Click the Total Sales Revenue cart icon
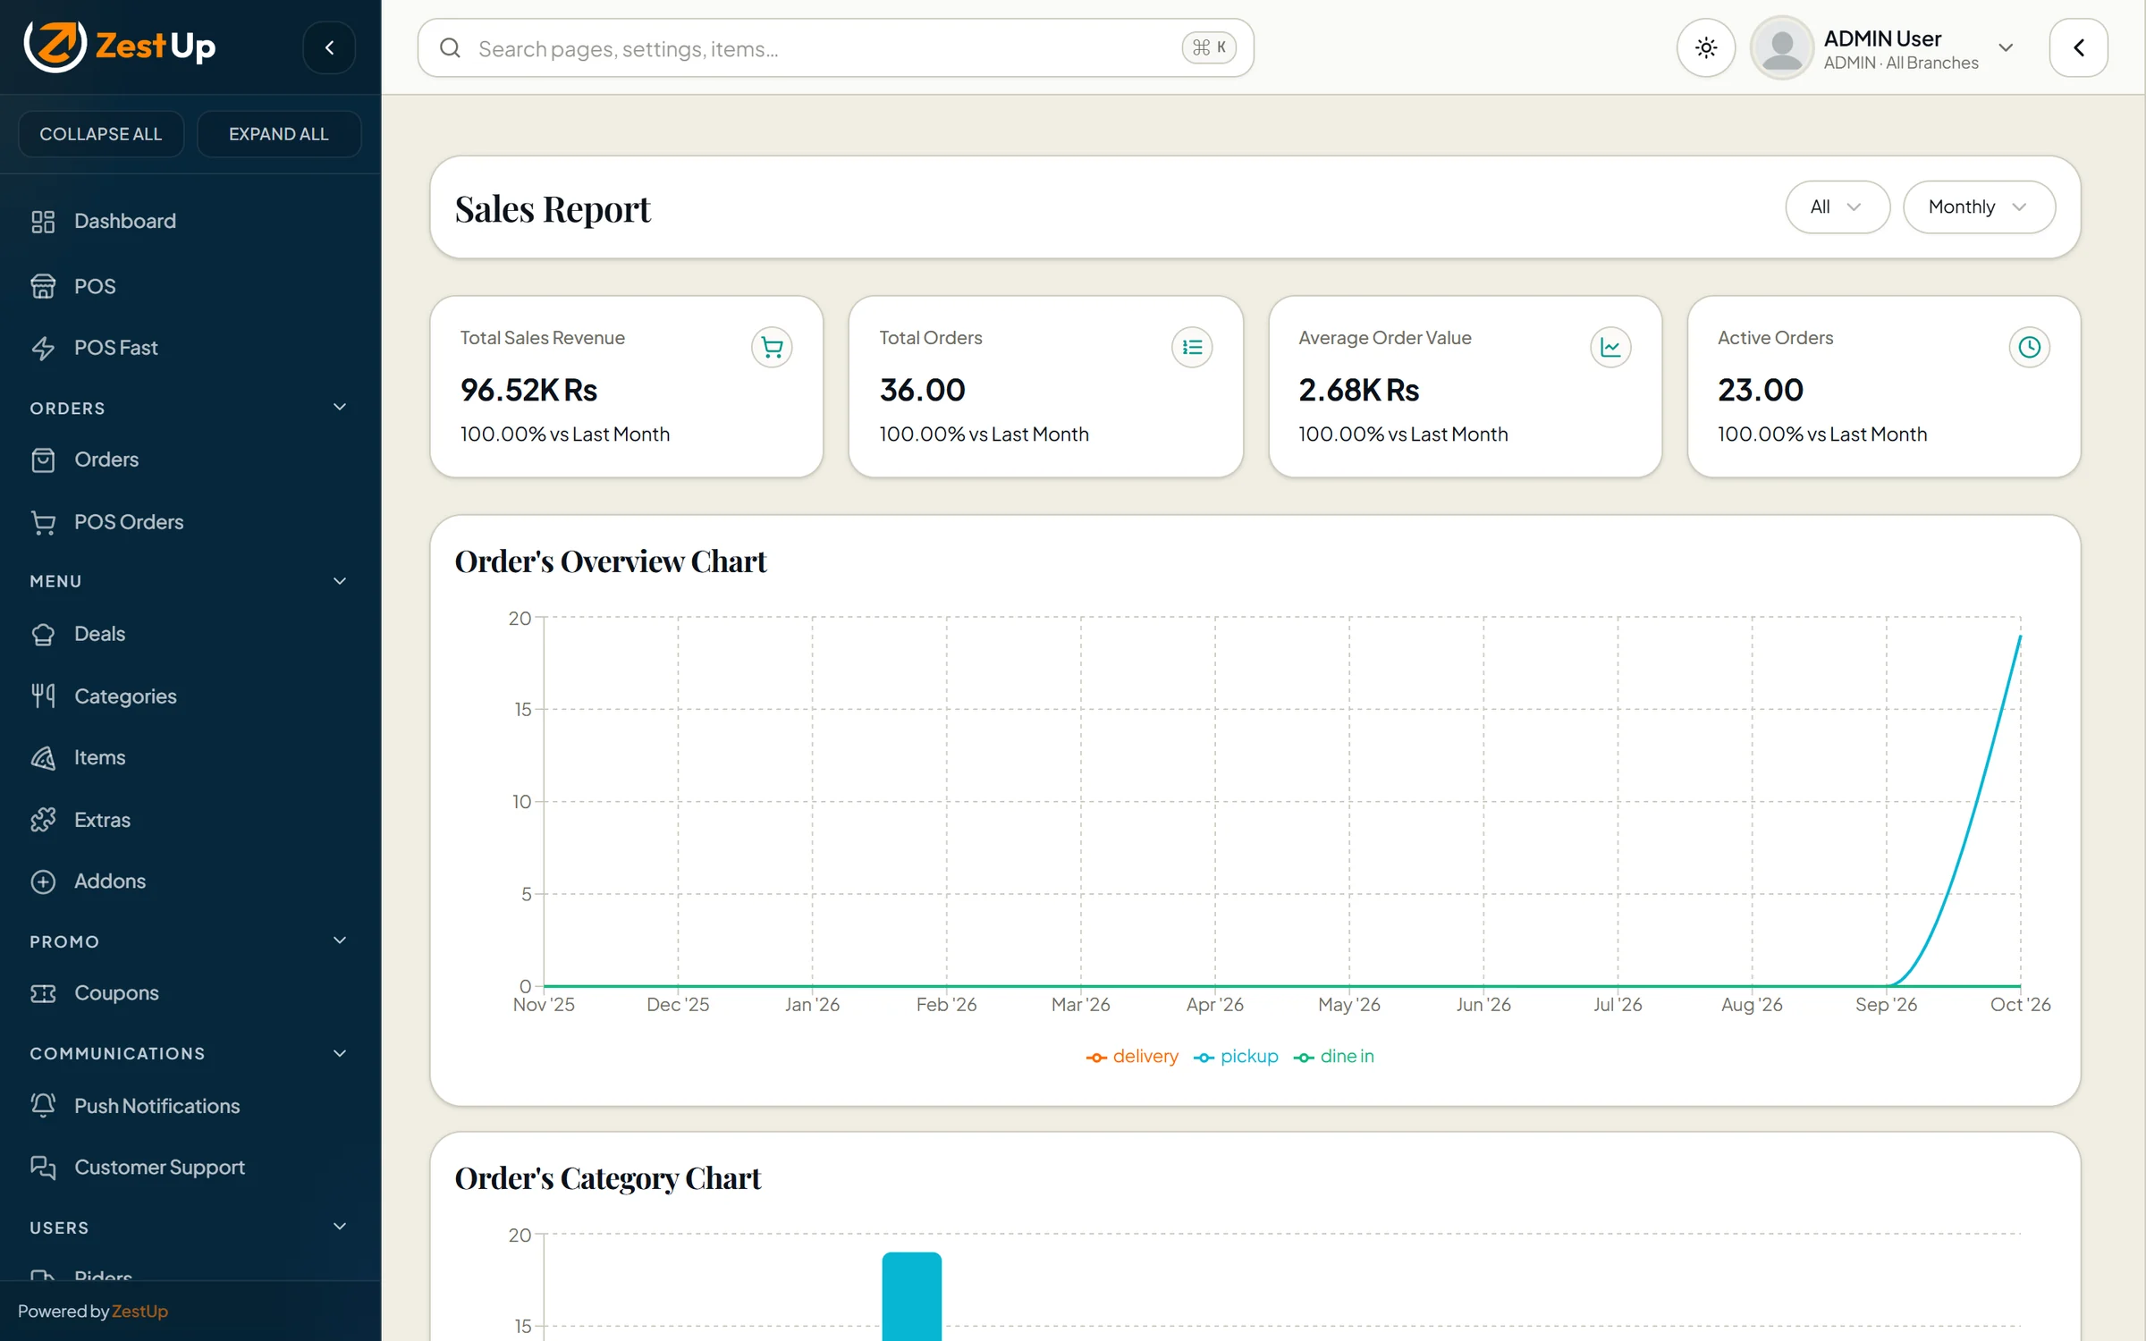 [x=772, y=347]
